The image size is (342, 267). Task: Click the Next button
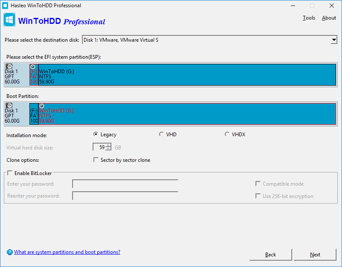315,254
